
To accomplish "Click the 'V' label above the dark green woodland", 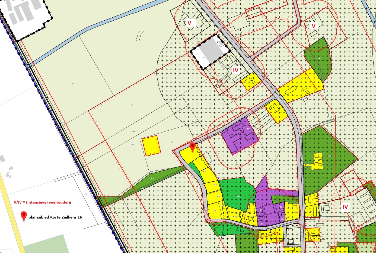I will click(314, 26).
